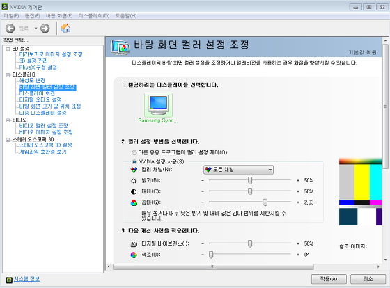Collapse the 디스플레이 tree node
Image resolution: width=390 pixels, height=288 pixels.
click(8, 75)
